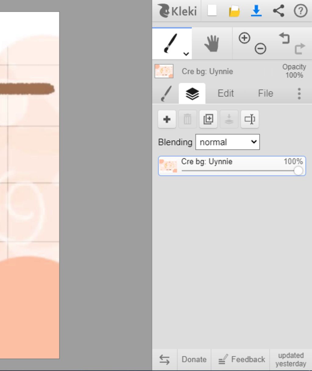Select the Hand pan tool

212,43
